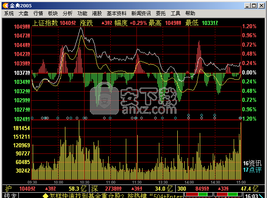Viewport: 268px width, 198px height.
Task: Open the 新闻资讯 menu
Action: [141, 13]
